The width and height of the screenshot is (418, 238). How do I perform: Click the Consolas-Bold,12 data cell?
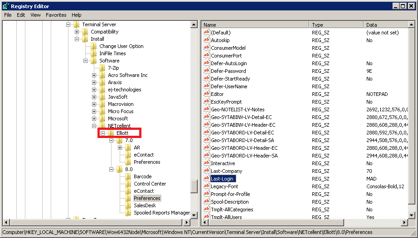(x=385, y=186)
